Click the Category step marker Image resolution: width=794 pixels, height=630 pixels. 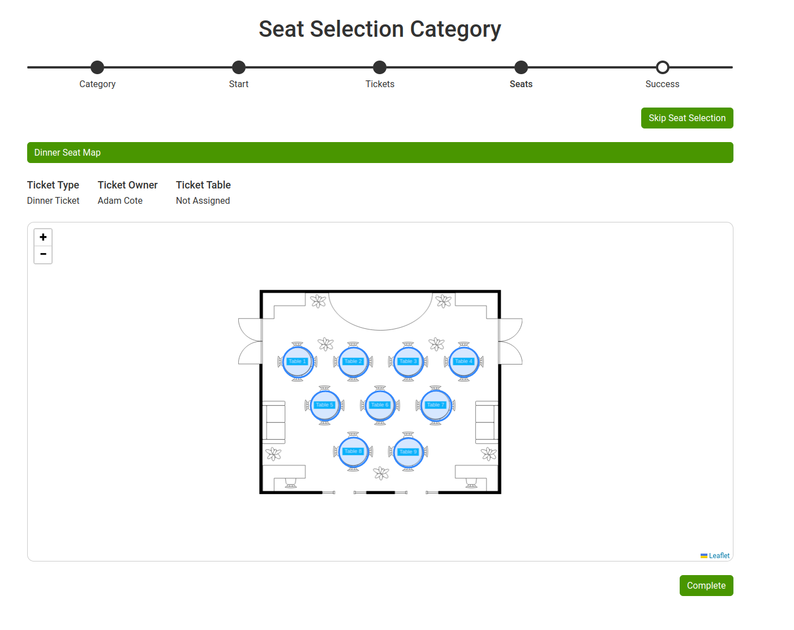click(x=97, y=66)
